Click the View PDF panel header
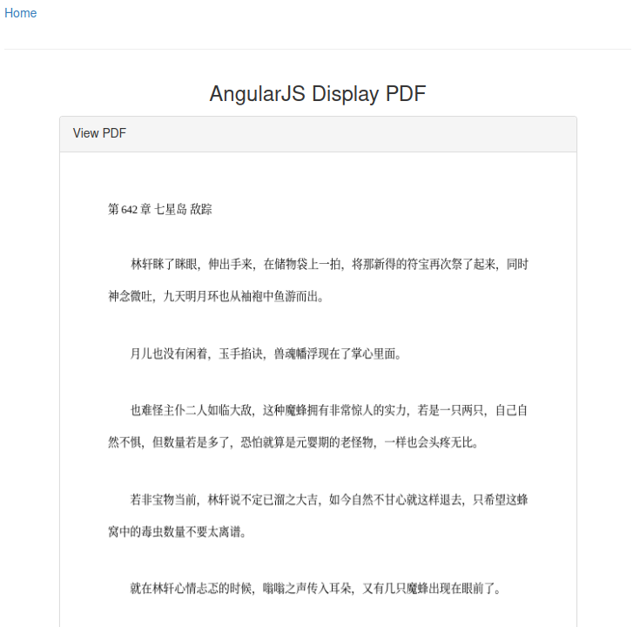Image resolution: width=633 pixels, height=627 pixels. coord(99,133)
